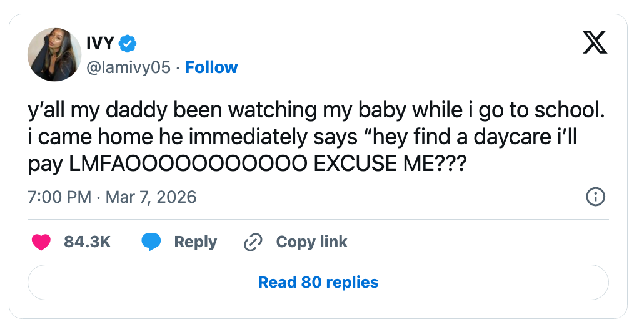Click the chain link icon
639x332 pixels.
[x=253, y=242]
